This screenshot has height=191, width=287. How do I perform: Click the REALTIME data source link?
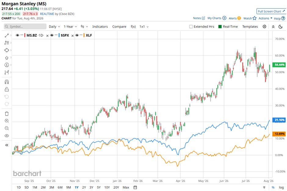(47, 14)
